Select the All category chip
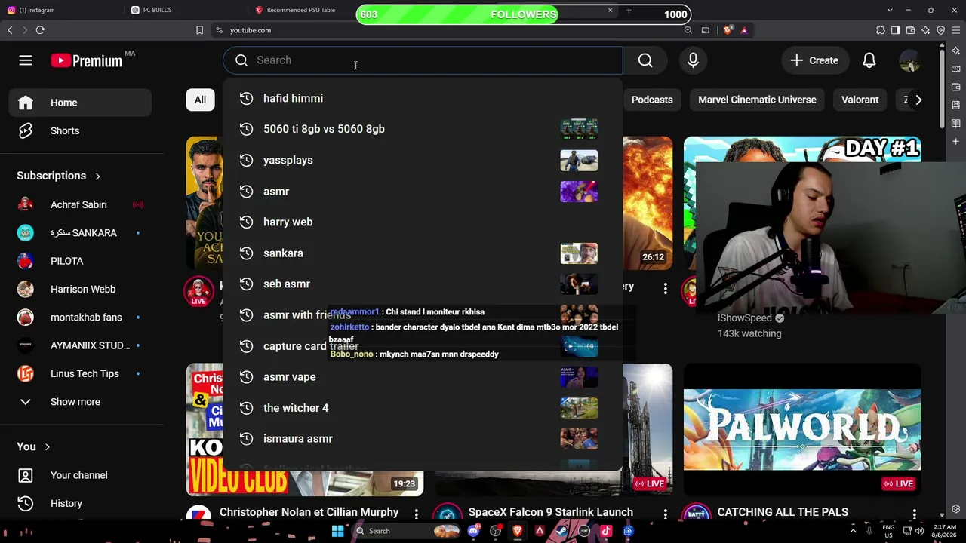The width and height of the screenshot is (966, 543). coord(200,100)
